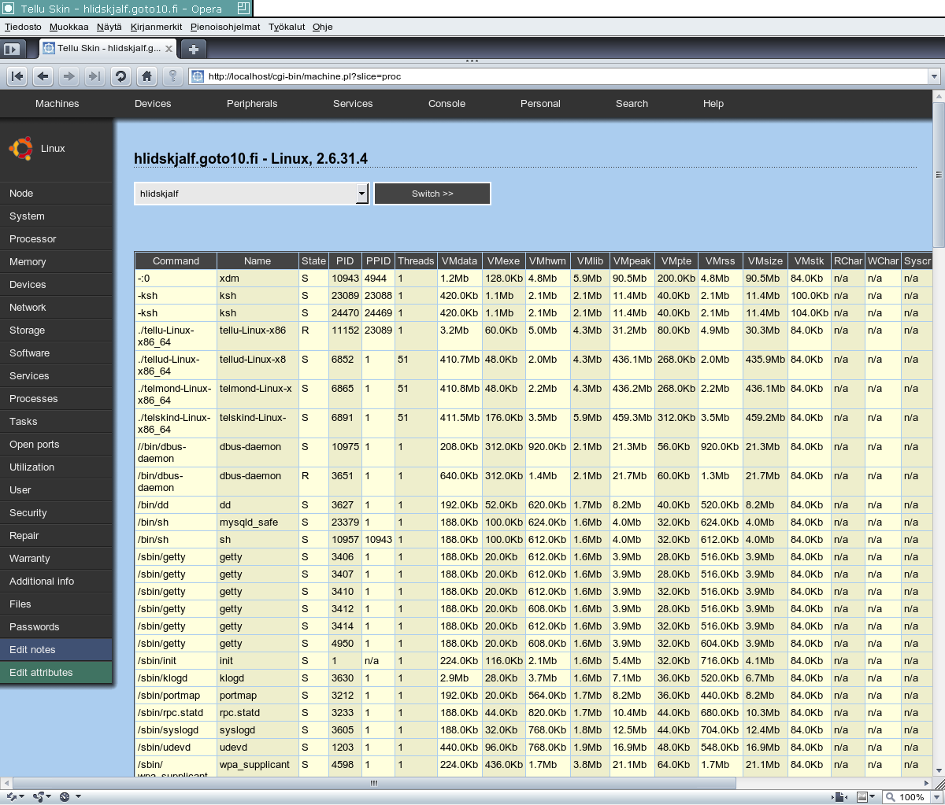Click the rewind navigation icon
945x805 pixels.
(17, 76)
